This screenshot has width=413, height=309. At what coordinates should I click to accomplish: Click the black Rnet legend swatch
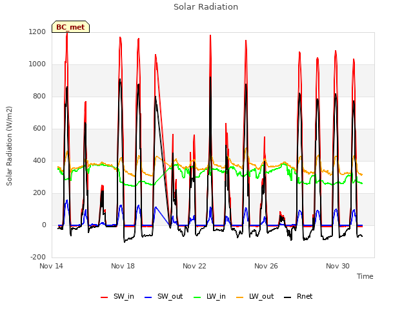click(x=288, y=297)
